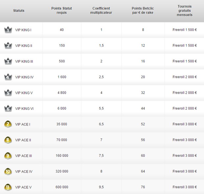
Task: Select the number 3 crown icon
Action: coord(8,61)
